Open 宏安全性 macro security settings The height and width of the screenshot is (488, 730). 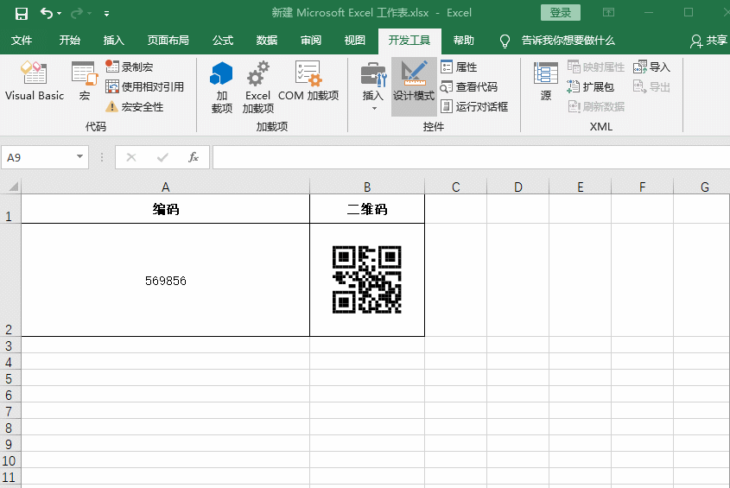(x=135, y=106)
